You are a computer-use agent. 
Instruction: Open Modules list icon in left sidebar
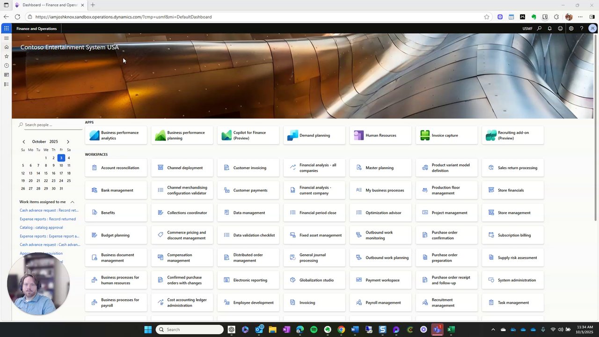tap(6, 84)
